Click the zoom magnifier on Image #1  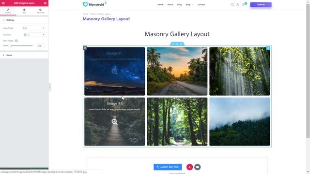click(x=114, y=71)
